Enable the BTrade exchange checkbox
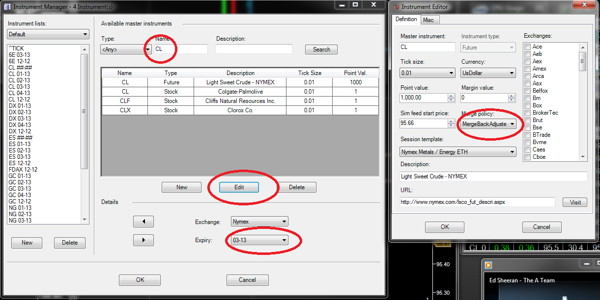600x300 pixels. coord(527,135)
